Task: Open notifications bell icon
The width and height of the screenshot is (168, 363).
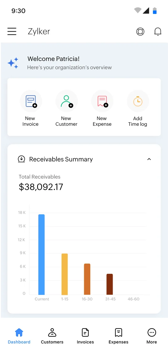Action: [158, 32]
